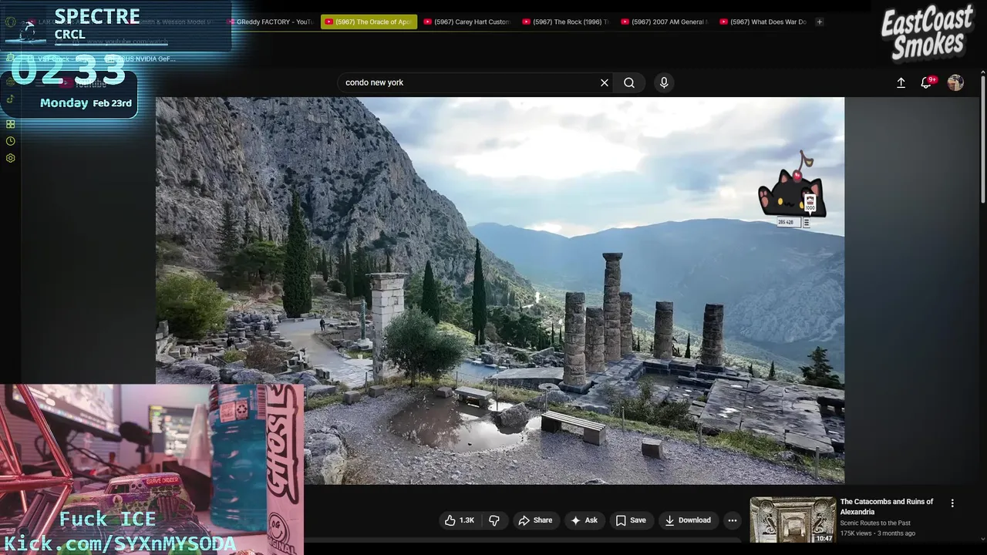Image resolution: width=987 pixels, height=555 pixels.
Task: Click the music note icon in browser sidebar
Action: [x=10, y=99]
